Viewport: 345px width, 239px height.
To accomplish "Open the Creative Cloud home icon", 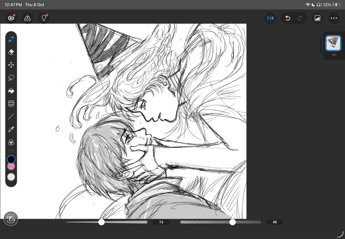I will (11, 18).
